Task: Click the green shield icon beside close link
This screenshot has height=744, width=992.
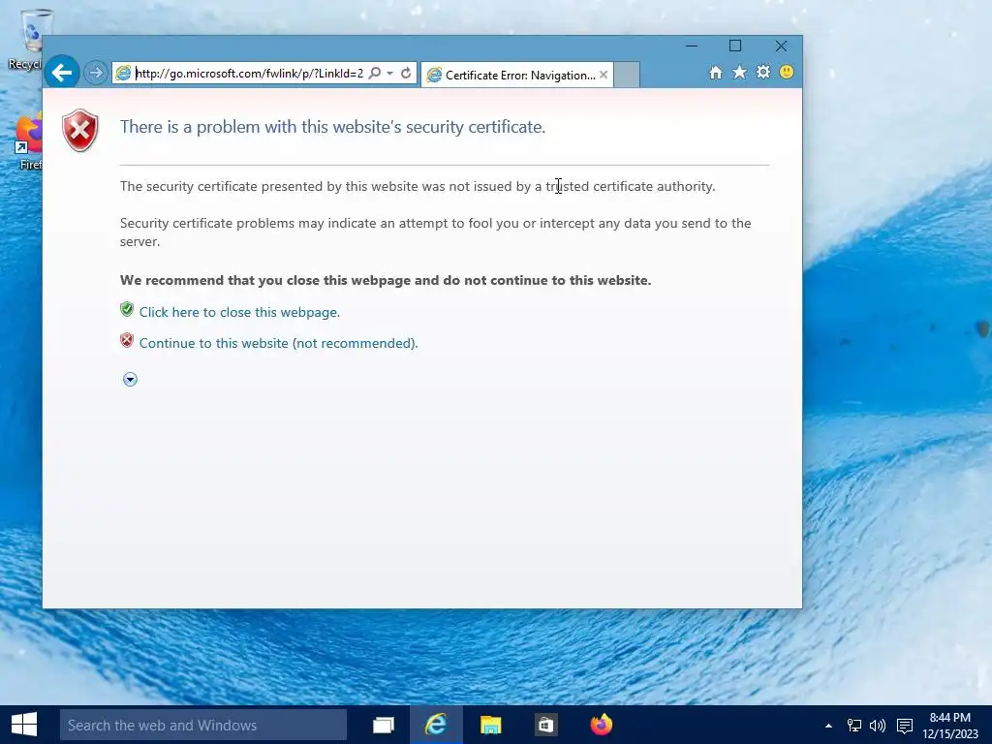Action: 127,309
